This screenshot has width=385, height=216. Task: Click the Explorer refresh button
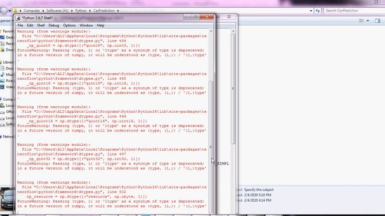[x=318, y=11]
